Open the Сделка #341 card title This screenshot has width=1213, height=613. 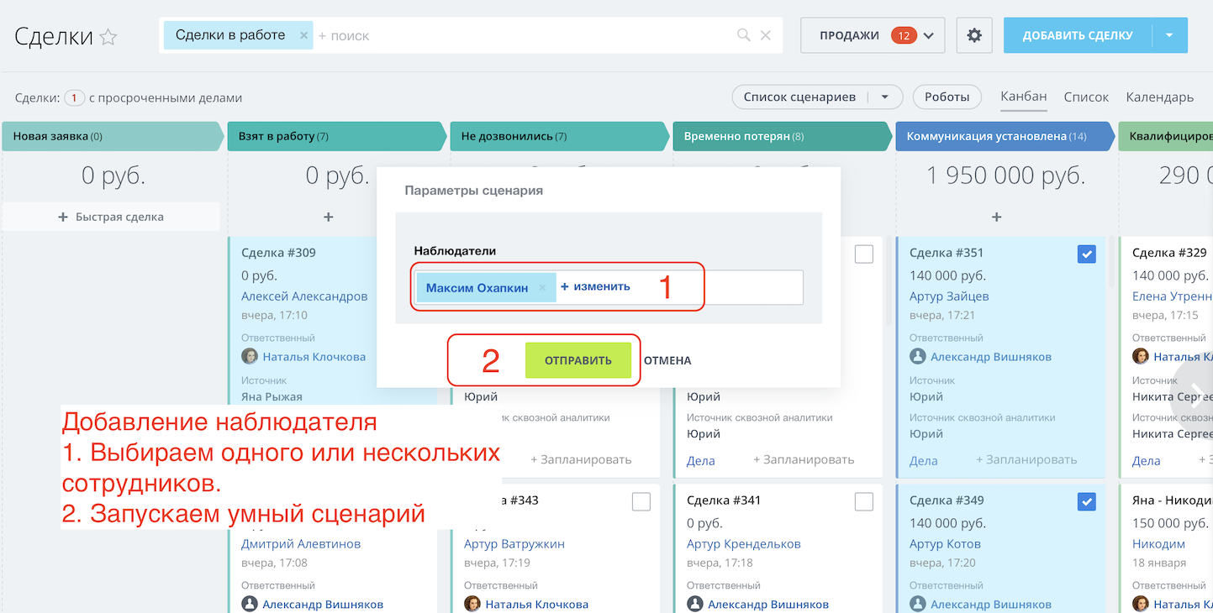pyautogui.click(x=724, y=500)
